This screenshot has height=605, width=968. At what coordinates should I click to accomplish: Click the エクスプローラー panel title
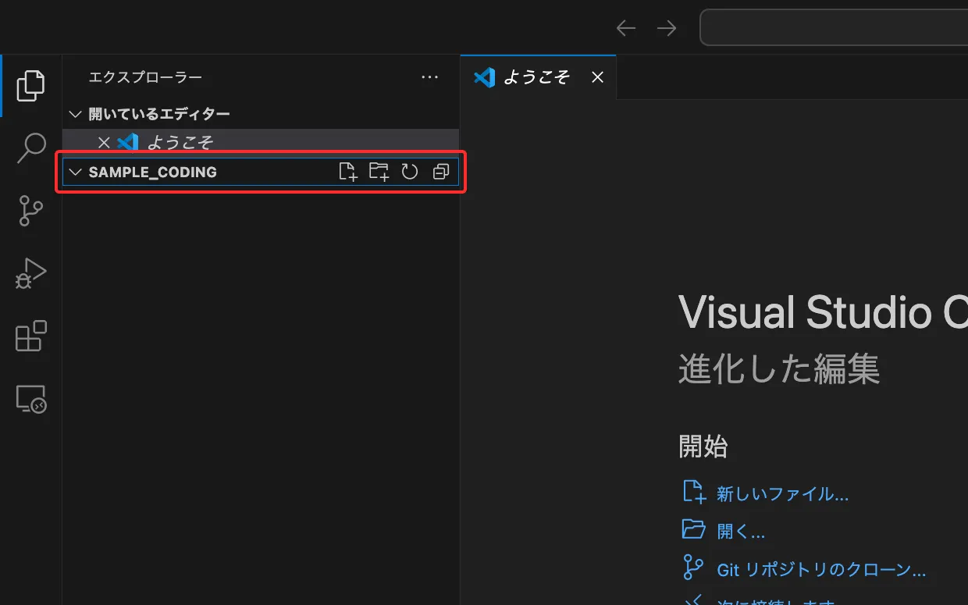pos(145,77)
